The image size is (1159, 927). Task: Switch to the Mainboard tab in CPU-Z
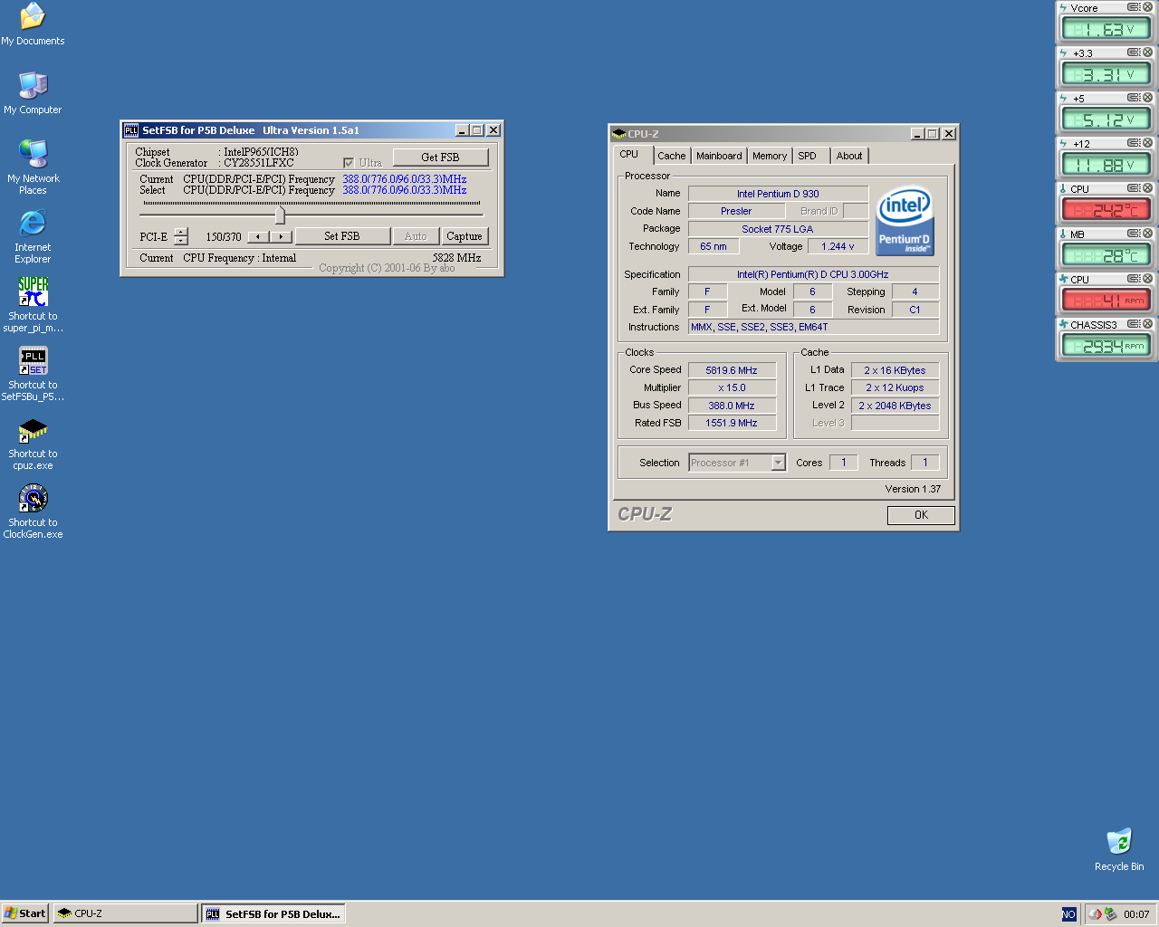coord(719,156)
